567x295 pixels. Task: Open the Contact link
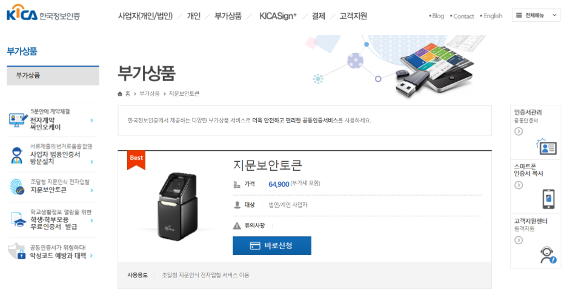click(462, 16)
